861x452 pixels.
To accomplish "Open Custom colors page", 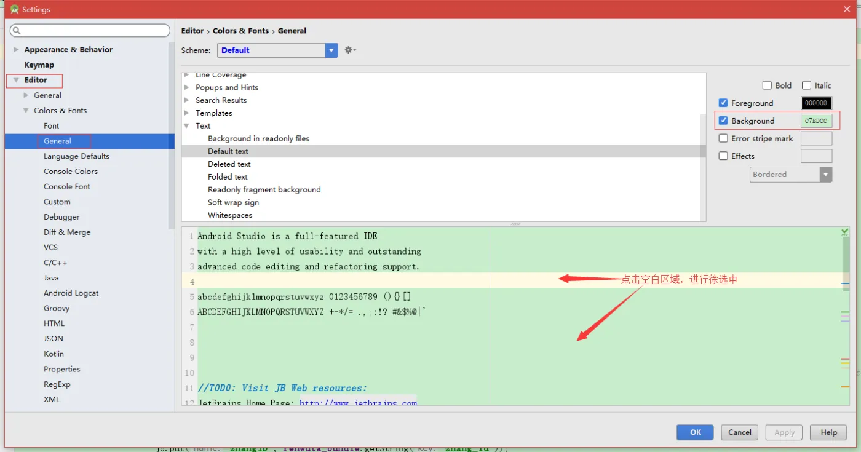I will tap(57, 202).
